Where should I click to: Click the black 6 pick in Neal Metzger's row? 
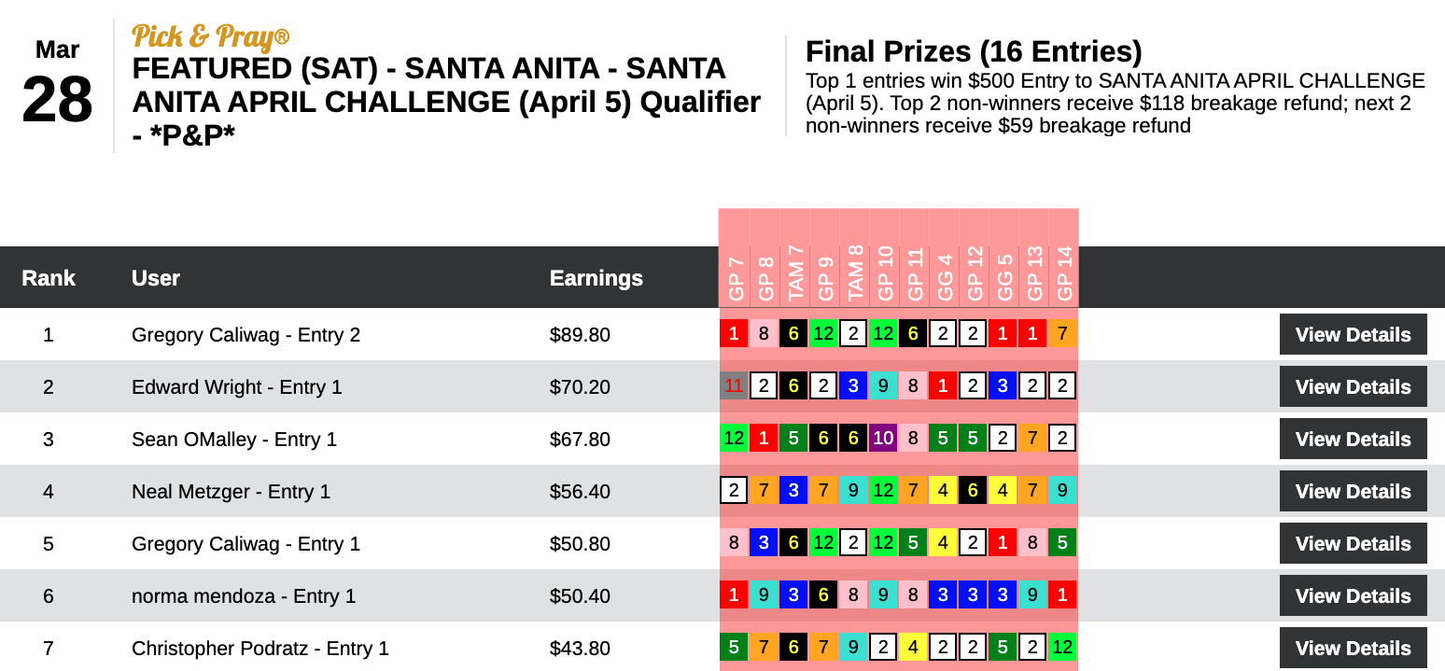tap(973, 490)
